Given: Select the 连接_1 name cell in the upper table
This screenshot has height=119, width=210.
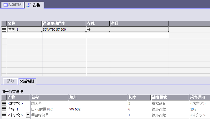Looking at the screenshot, I should coord(24,29).
